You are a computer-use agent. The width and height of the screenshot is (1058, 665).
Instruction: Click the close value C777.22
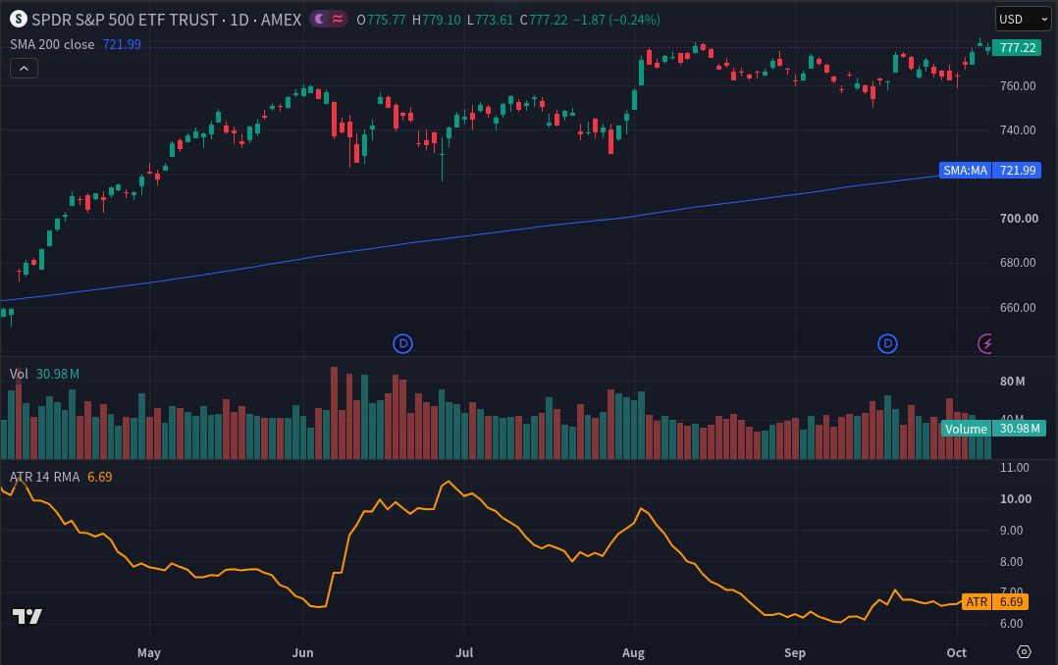coord(543,20)
